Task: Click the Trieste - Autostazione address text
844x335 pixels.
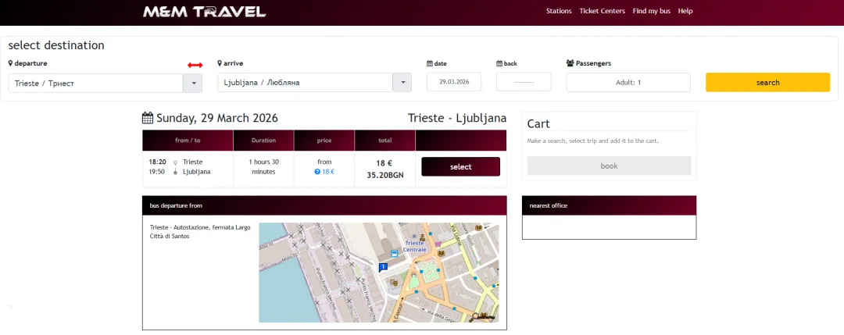Action: (200, 232)
